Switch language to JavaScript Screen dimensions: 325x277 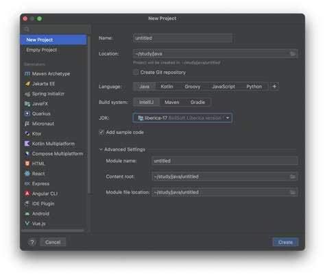(x=224, y=87)
